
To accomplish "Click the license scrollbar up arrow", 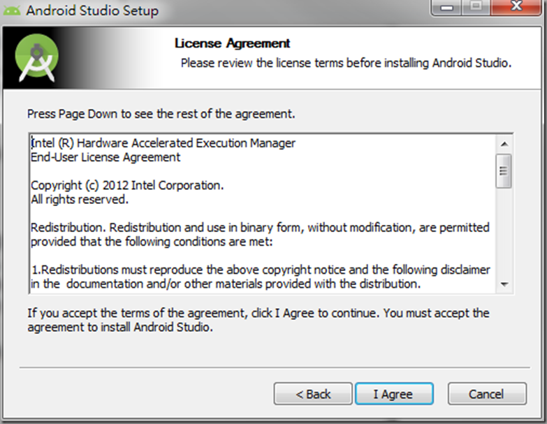I will coord(504,144).
